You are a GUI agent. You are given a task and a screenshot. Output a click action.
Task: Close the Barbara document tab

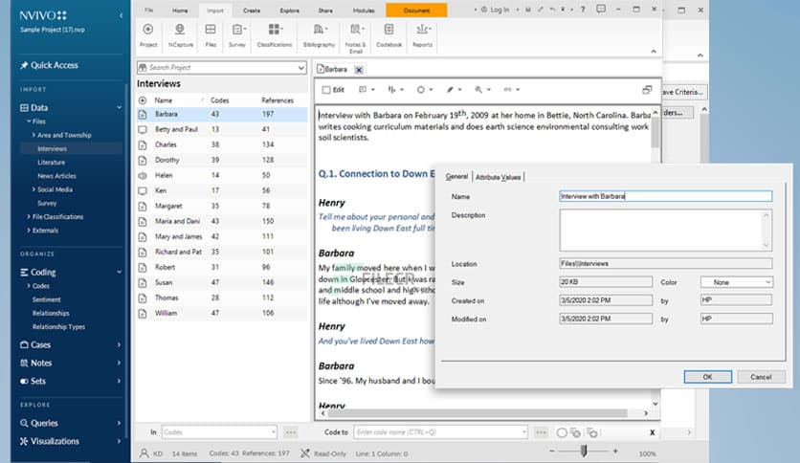coord(359,70)
